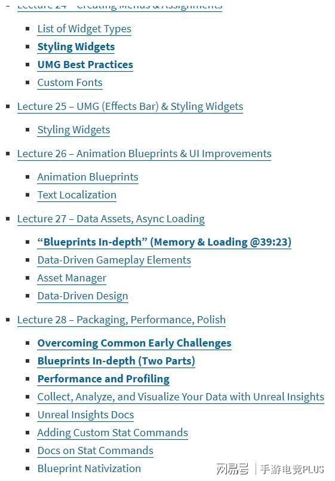335x481 pixels.
Task: Open the List of Widget Types link
Action: tap(84, 29)
